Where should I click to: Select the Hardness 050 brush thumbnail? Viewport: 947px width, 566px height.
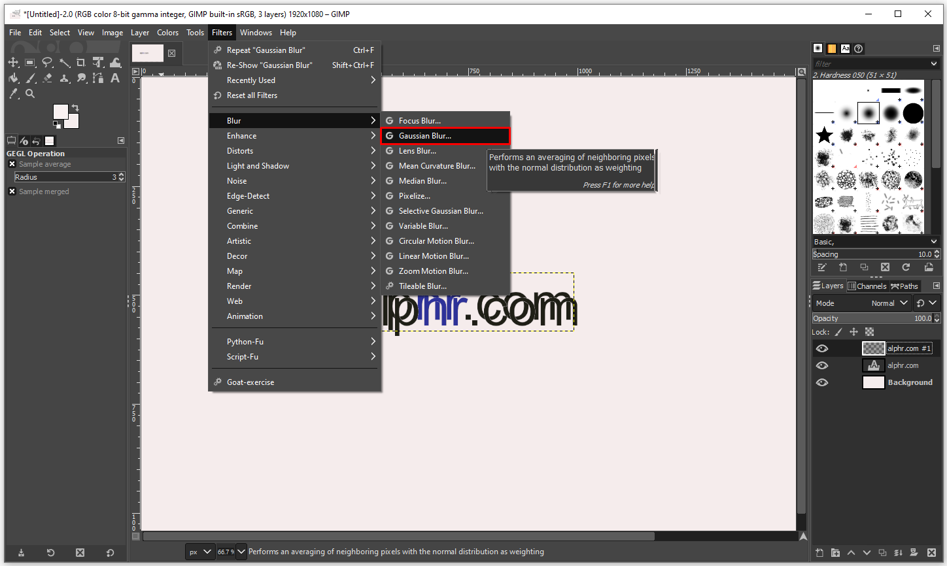[869, 113]
